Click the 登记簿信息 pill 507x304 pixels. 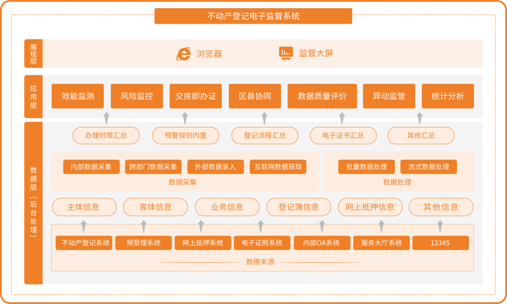(299, 207)
